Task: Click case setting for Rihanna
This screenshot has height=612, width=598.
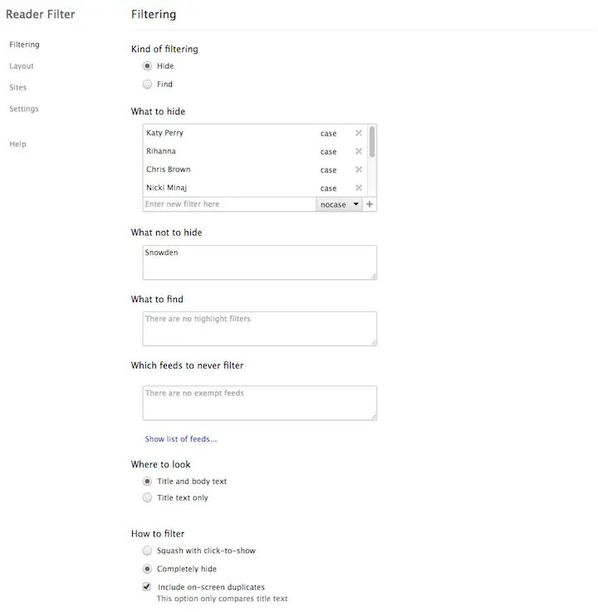Action: tap(328, 152)
